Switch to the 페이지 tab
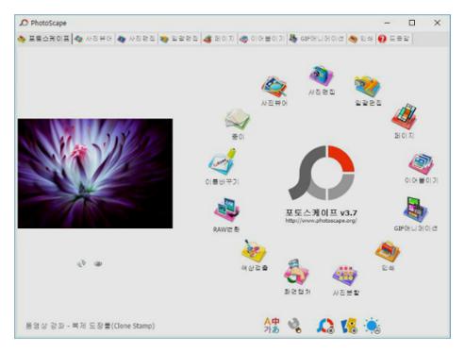The image size is (465, 353). coord(219,39)
